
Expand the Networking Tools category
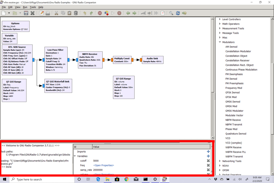click(220, 161)
